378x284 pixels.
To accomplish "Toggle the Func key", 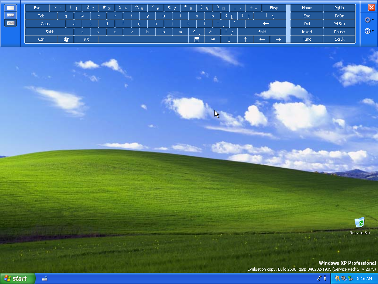I will pyautogui.click(x=307, y=39).
